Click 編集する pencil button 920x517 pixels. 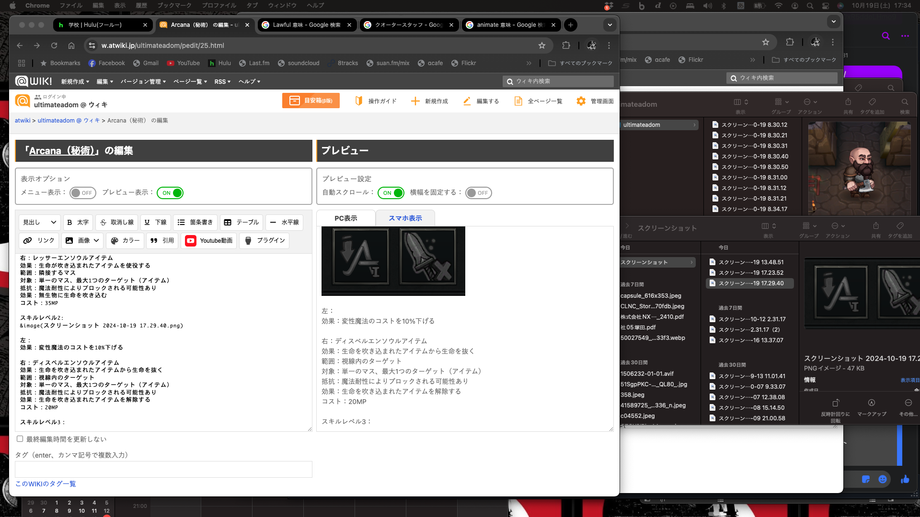pos(481,101)
